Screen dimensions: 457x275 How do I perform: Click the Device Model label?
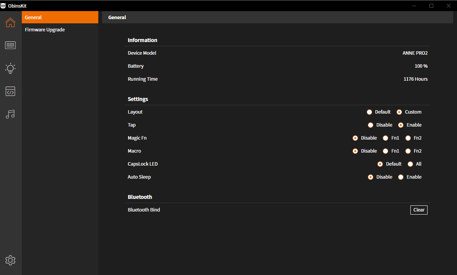tap(142, 53)
